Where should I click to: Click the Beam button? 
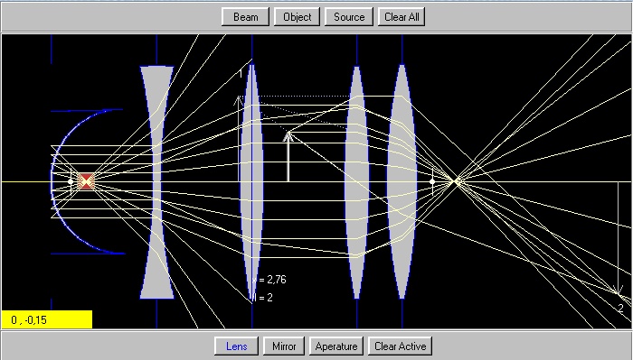(x=245, y=17)
